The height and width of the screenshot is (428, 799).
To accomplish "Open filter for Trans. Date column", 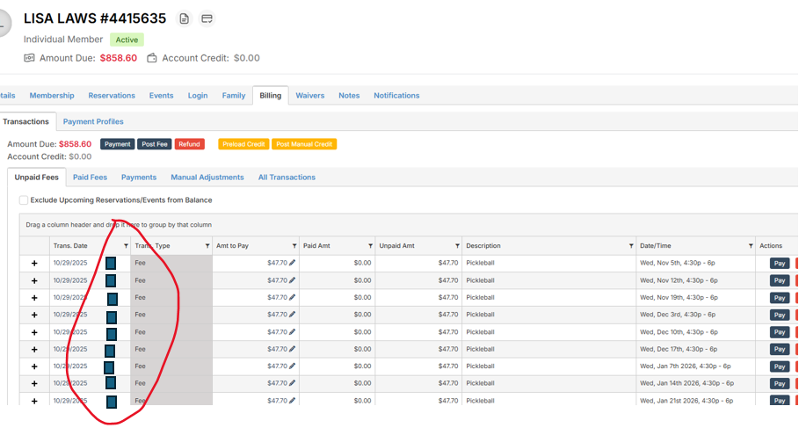I will 126,246.
